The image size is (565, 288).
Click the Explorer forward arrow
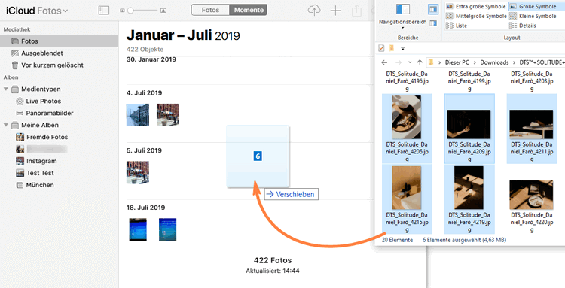pyautogui.click(x=399, y=62)
